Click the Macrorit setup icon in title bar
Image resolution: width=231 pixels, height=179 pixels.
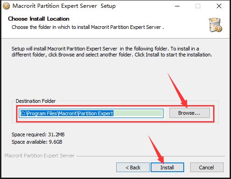[6, 6]
